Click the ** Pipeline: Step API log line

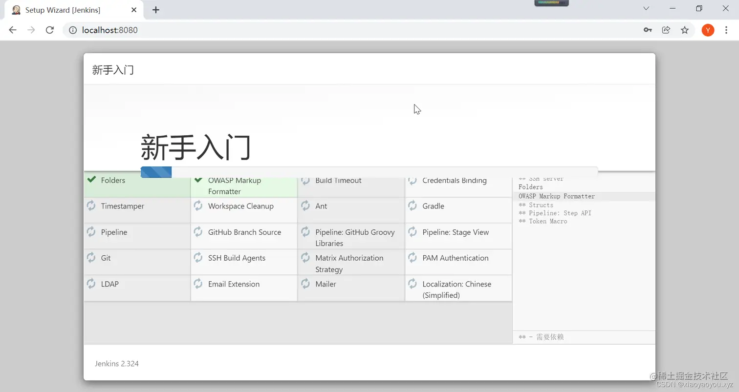[x=555, y=213]
